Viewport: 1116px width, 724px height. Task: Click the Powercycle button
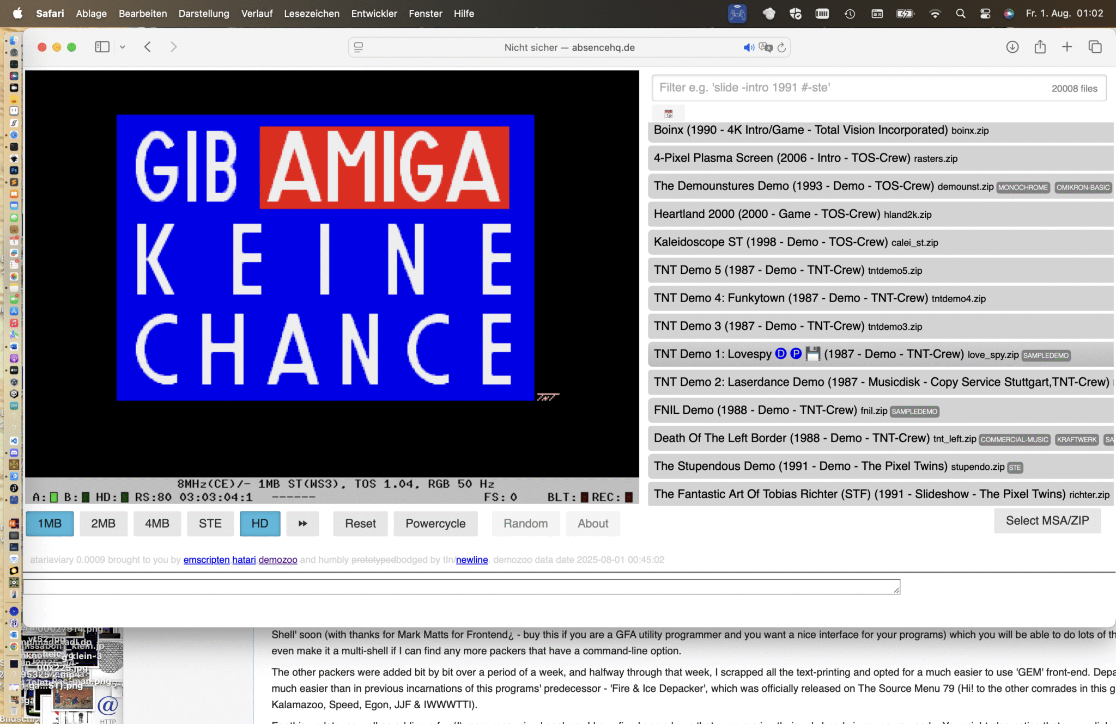click(435, 523)
